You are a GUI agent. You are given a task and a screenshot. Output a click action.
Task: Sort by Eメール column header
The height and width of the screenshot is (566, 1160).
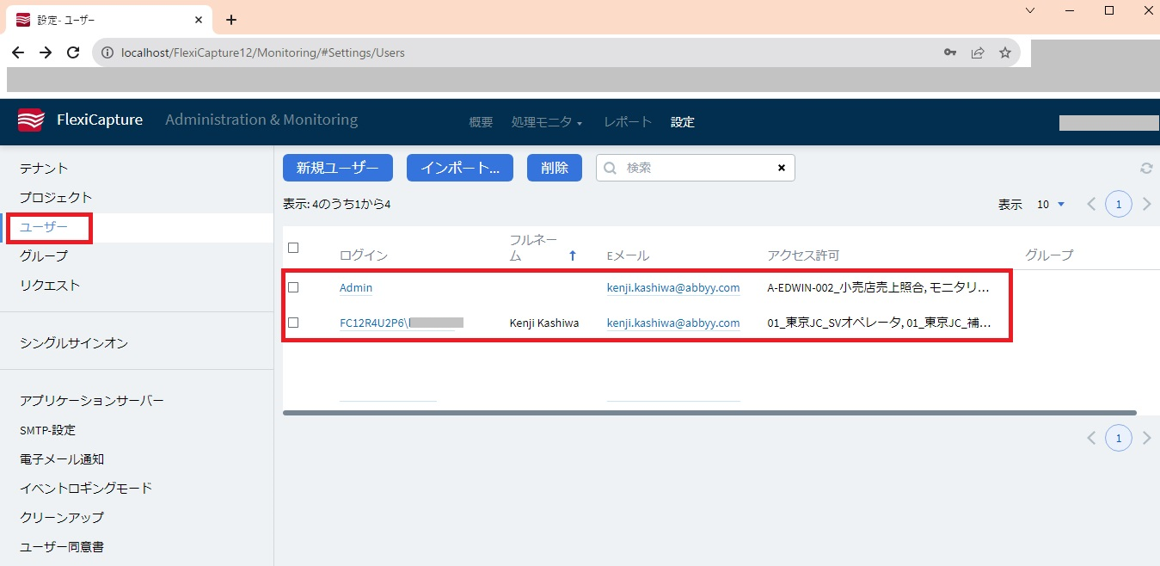pyautogui.click(x=628, y=255)
